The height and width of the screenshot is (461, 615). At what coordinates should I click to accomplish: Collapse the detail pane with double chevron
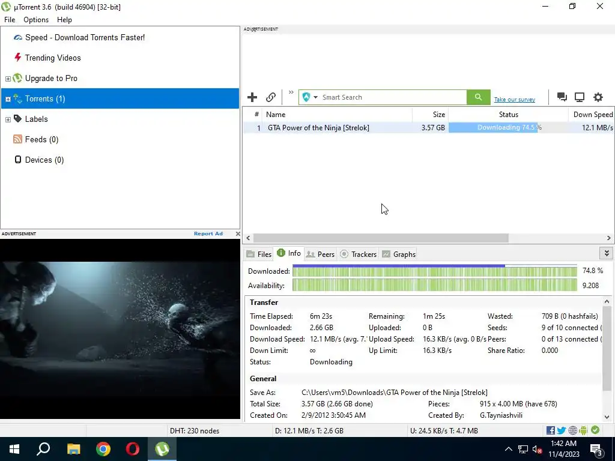tap(607, 253)
